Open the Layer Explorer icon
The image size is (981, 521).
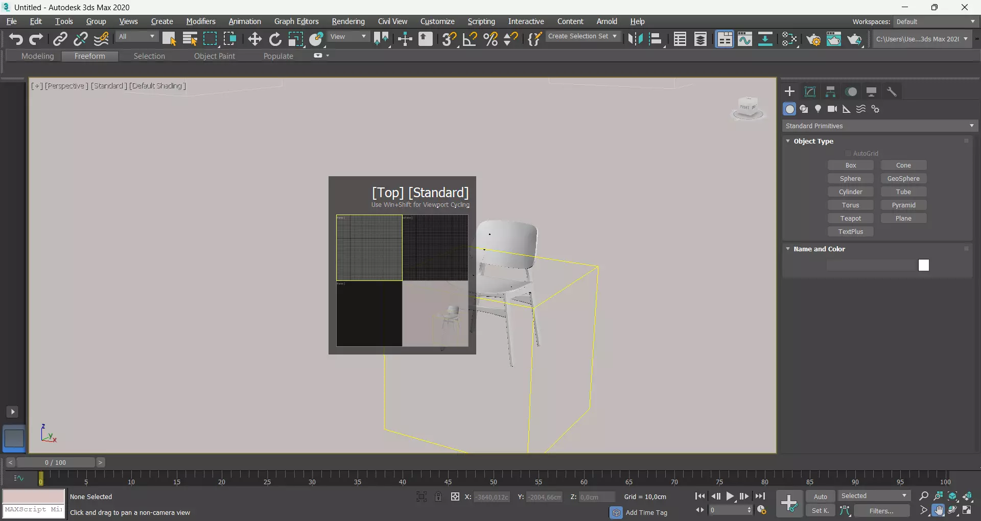(x=700, y=39)
